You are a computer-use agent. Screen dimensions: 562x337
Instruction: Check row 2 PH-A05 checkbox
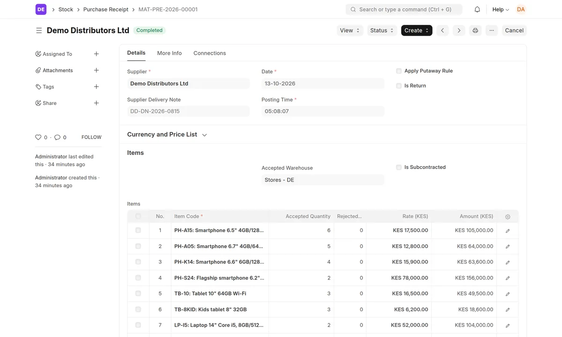pos(138,246)
